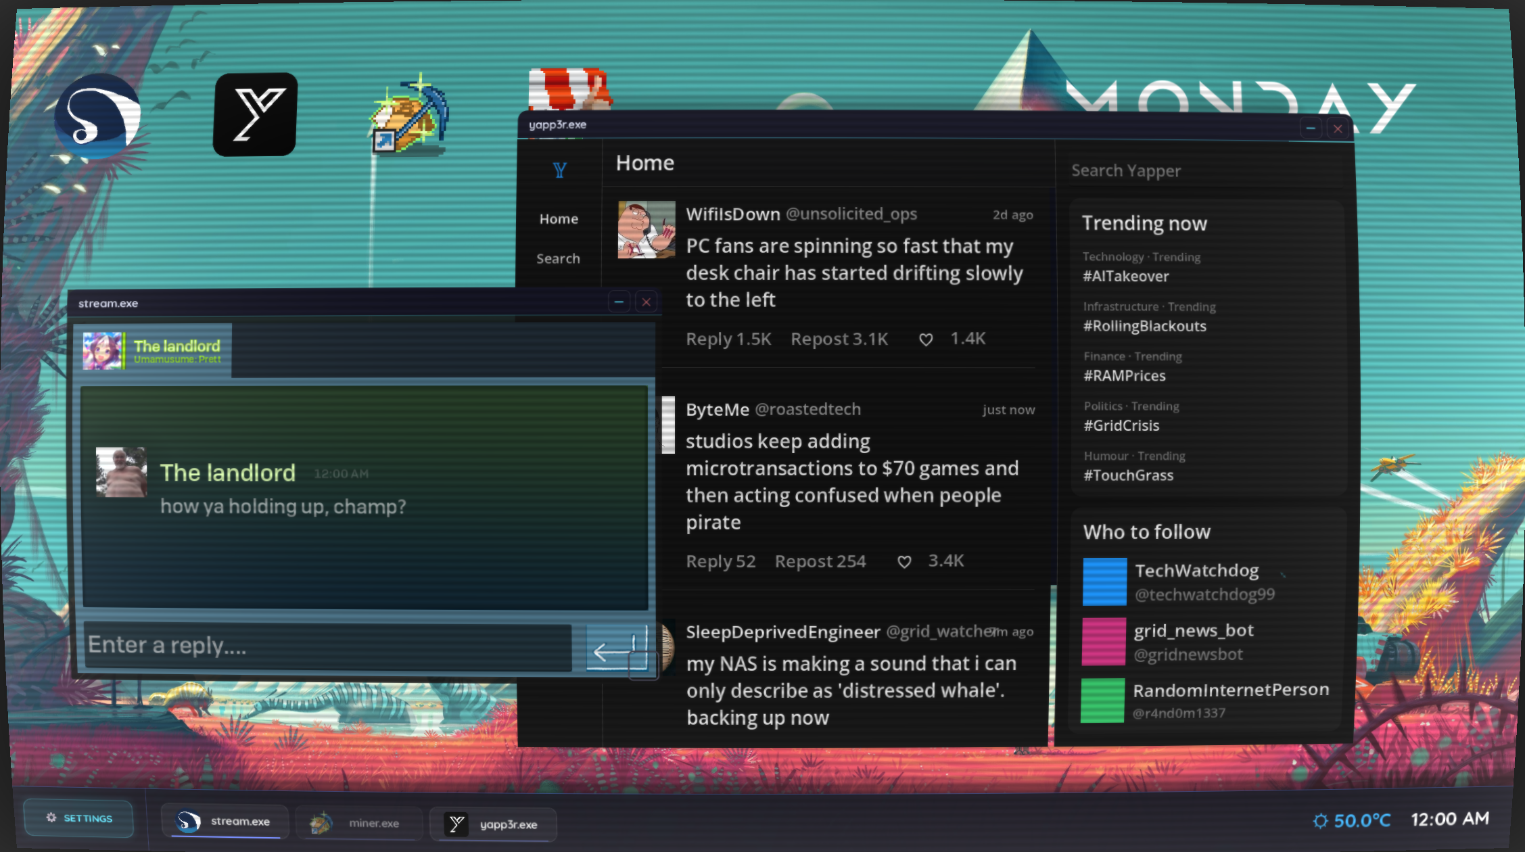This screenshot has width=1525, height=852.
Task: Open the Home tab in Yapper sidebar
Action: [x=559, y=219]
